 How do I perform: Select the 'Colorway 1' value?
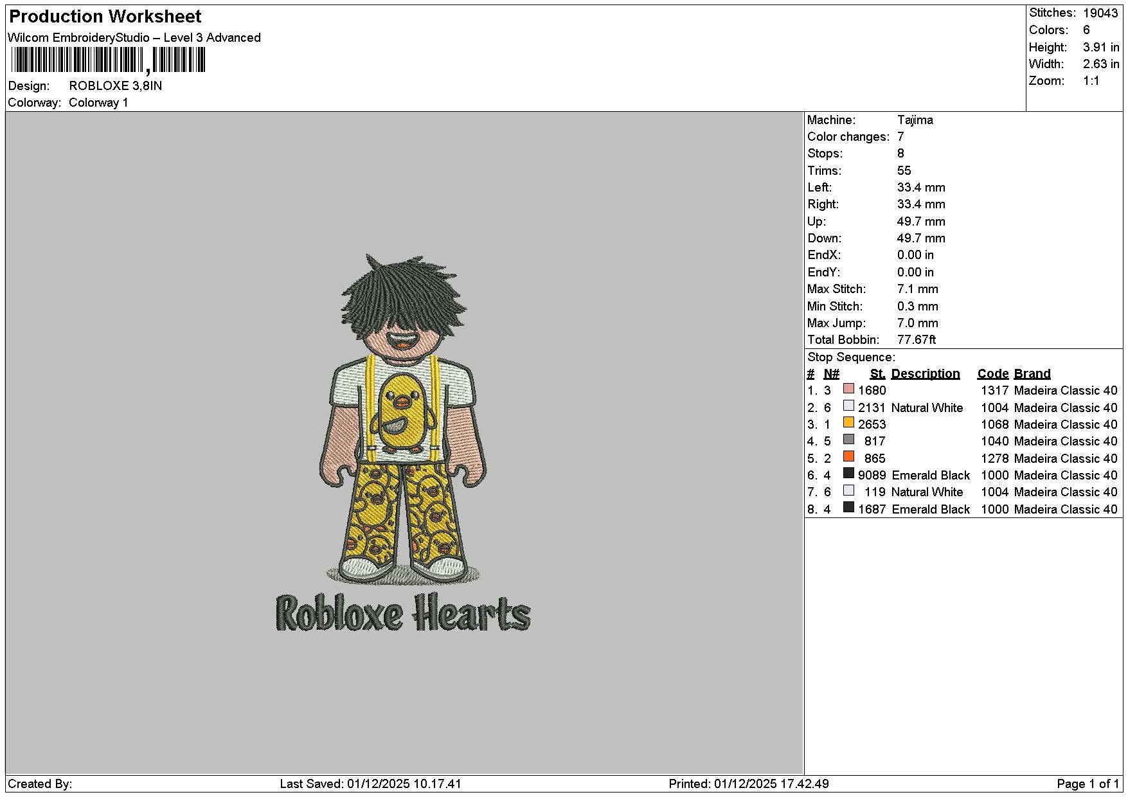coord(98,103)
